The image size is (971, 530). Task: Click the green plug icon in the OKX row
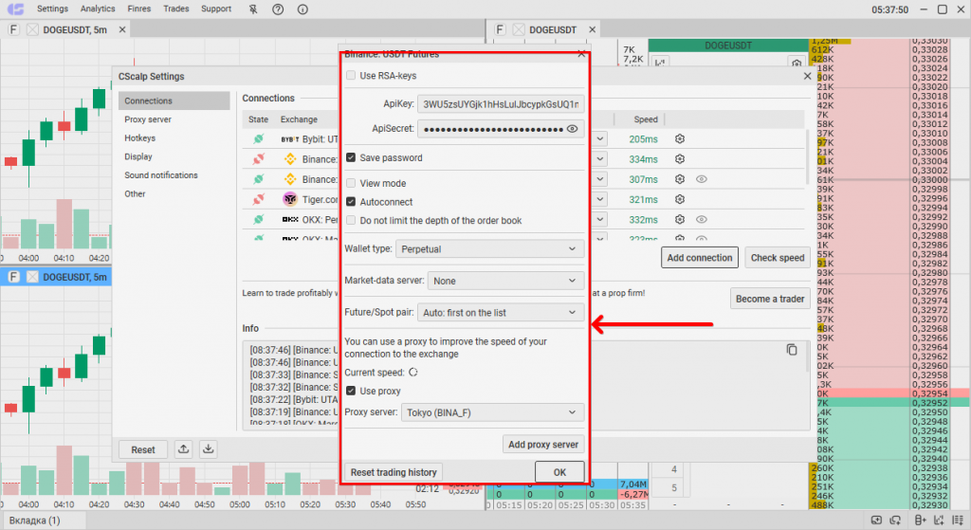258,219
